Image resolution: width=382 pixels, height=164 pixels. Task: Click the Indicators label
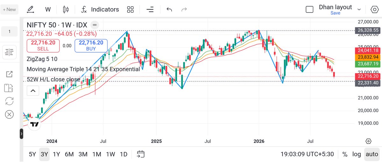click(105, 10)
